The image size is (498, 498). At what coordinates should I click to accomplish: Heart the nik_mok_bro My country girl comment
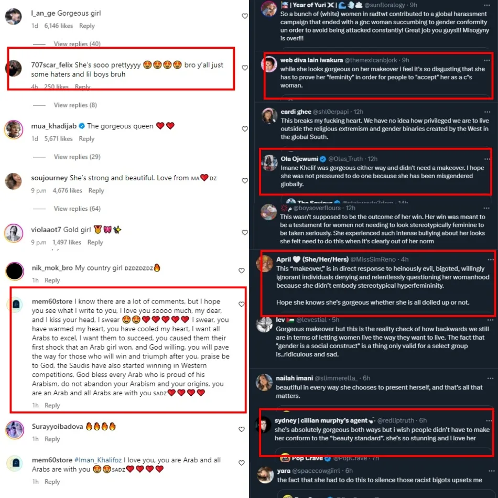[x=241, y=270]
